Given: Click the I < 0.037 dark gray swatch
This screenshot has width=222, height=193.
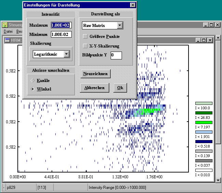Looking at the screenshot, I should pos(204,161).
